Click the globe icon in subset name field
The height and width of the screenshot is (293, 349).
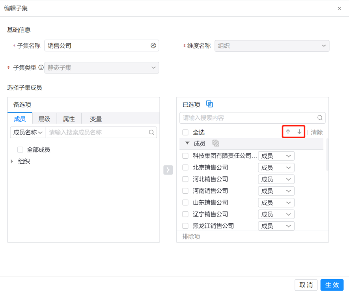[x=153, y=46]
